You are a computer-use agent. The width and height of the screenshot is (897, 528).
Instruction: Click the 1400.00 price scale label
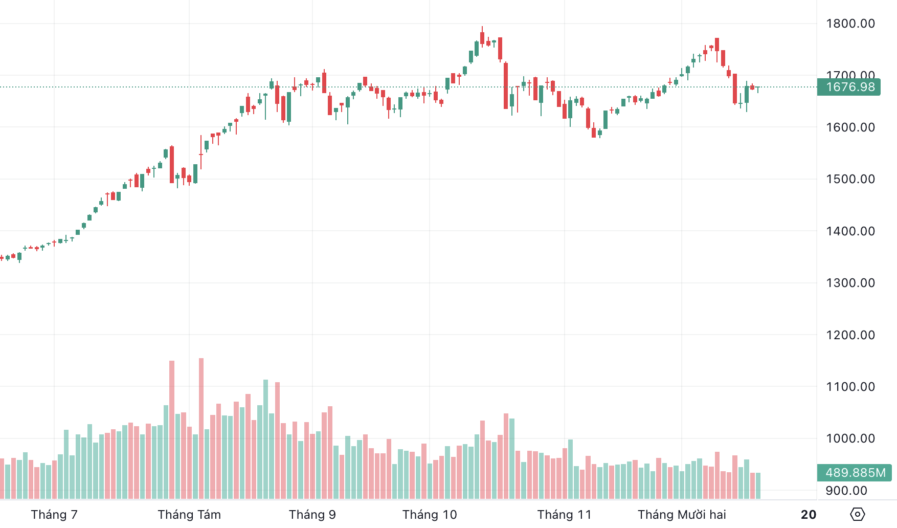pos(850,231)
